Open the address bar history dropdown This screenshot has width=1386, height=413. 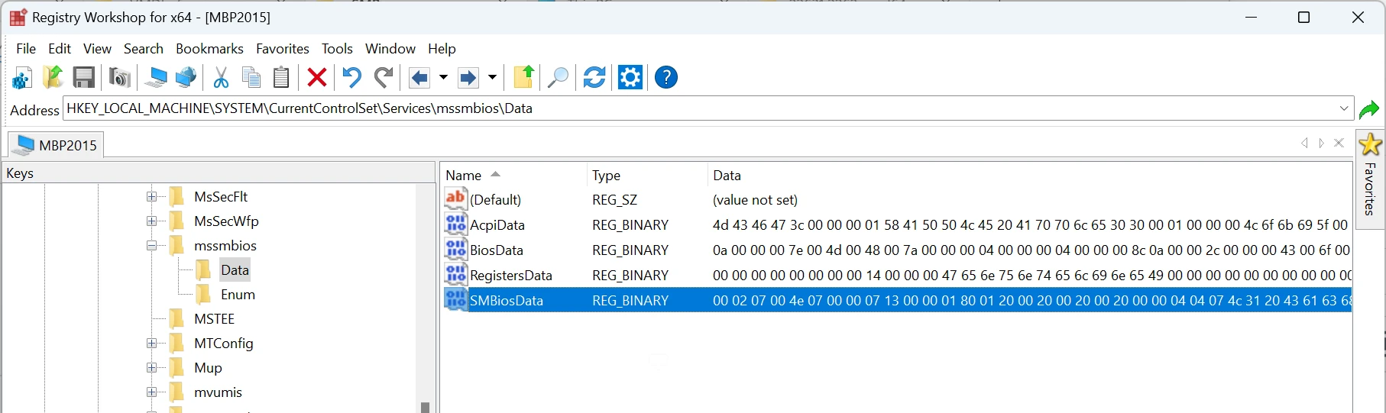point(1344,108)
